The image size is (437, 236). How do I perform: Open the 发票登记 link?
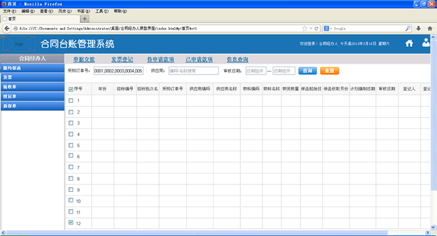click(x=122, y=60)
